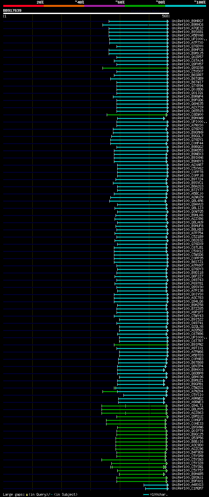Click the UniRef100_O49741 label

click(x=187, y=323)
